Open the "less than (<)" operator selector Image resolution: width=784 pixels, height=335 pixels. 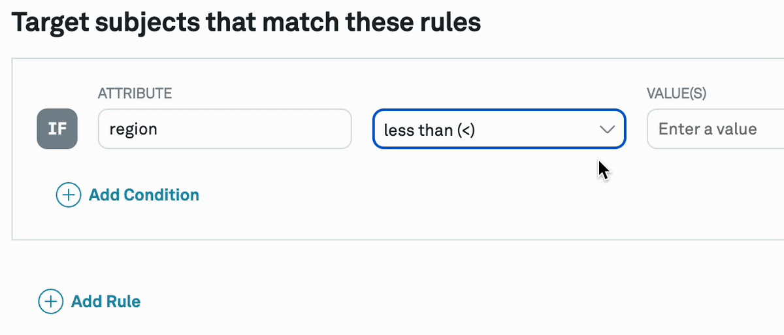coord(498,129)
